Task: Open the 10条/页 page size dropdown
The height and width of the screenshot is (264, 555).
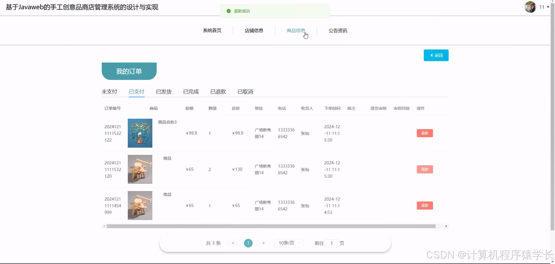Action: tap(288, 243)
